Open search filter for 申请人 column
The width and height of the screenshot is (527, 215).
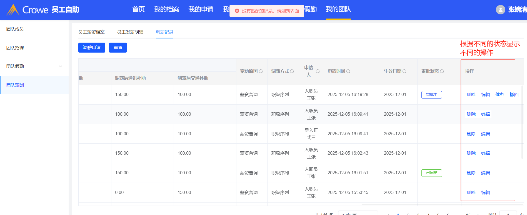coord(318,71)
